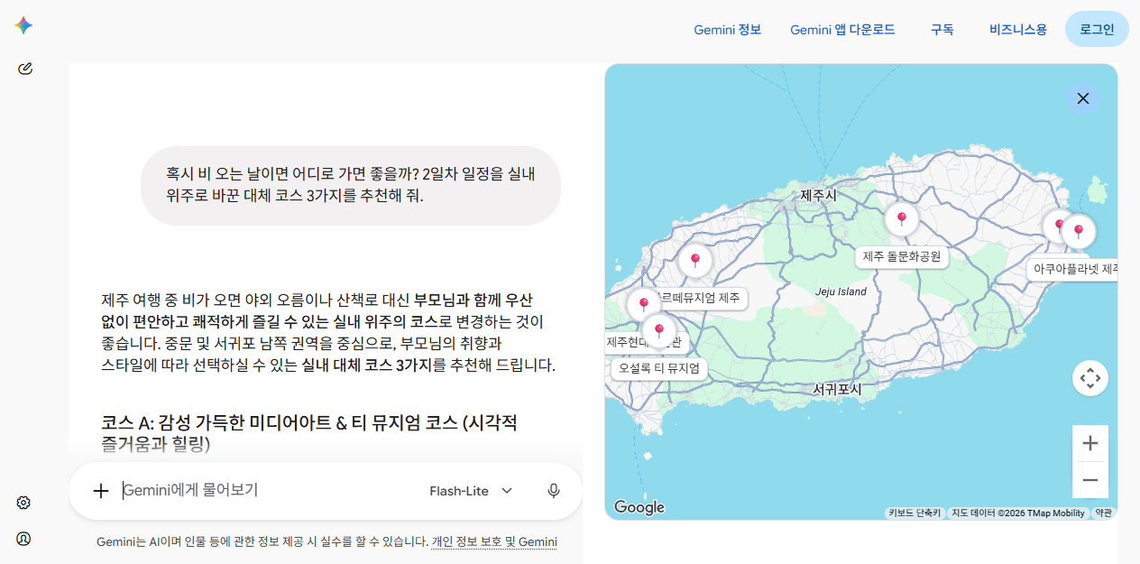
Task: Open 비즈니스용 menu item
Action: (x=1017, y=30)
